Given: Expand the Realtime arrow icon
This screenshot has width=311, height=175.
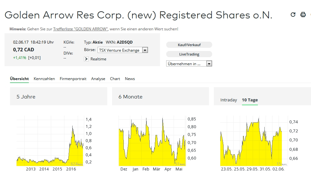Looking at the screenshot, I should coord(86,59).
